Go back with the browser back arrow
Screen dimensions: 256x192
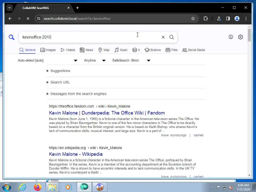10,18
